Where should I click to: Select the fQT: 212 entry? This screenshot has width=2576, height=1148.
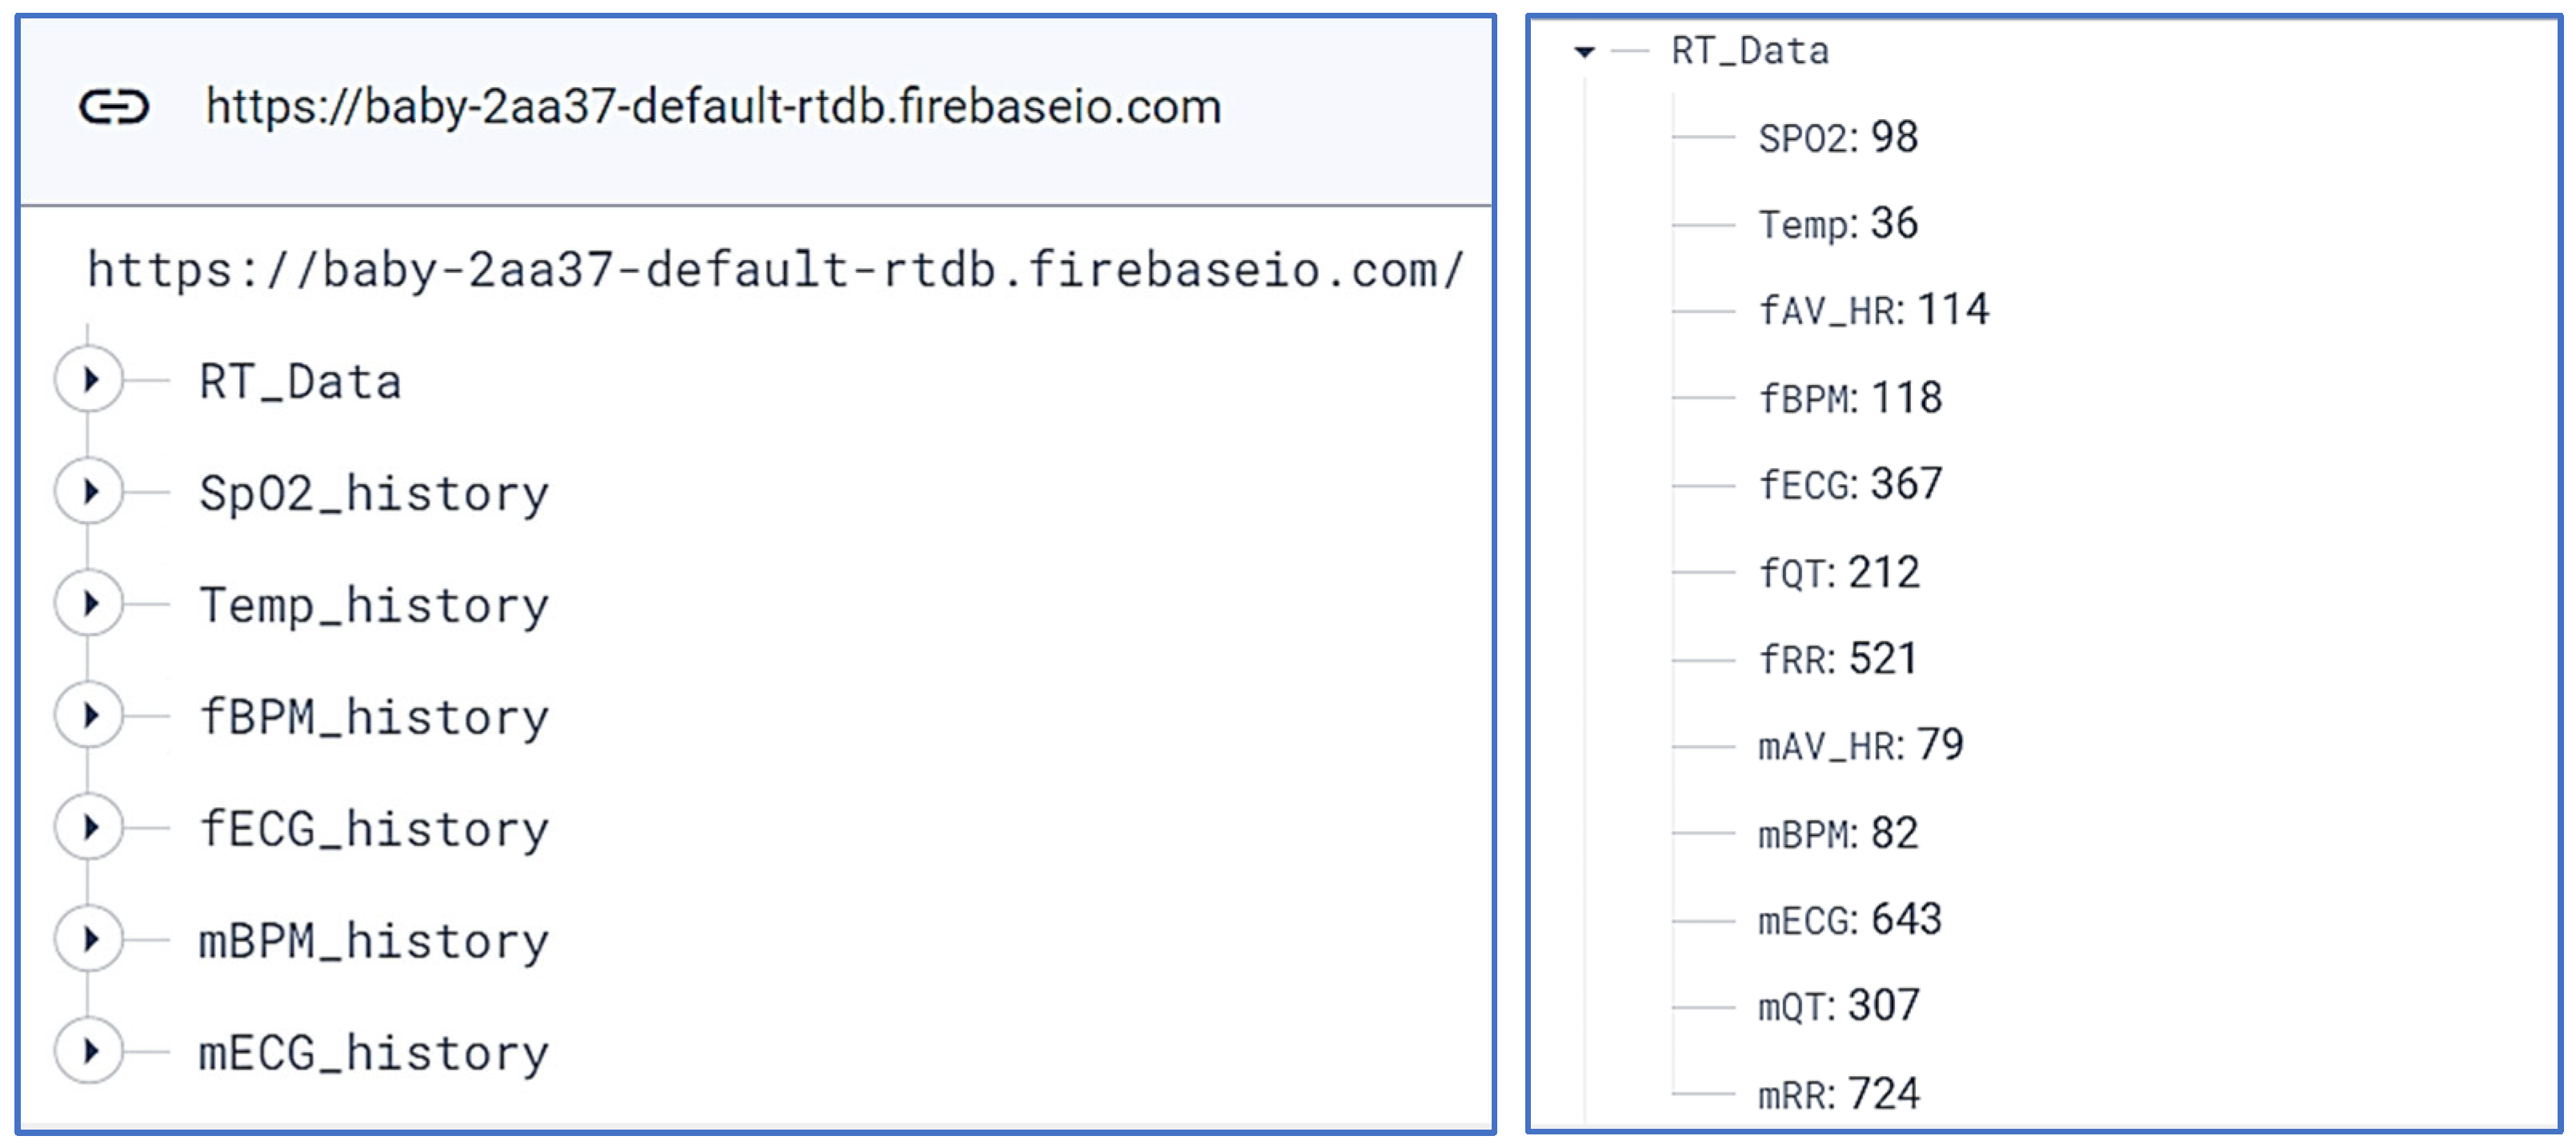click(1839, 573)
